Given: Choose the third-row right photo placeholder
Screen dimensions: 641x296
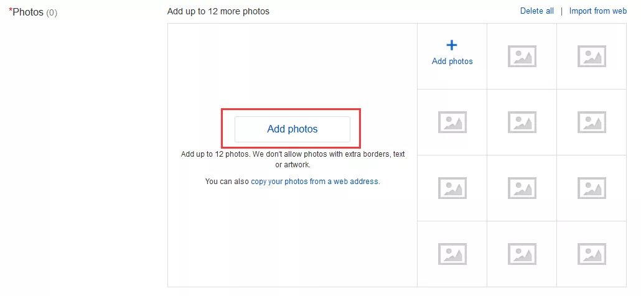Looking at the screenshot, I should 592,188.
